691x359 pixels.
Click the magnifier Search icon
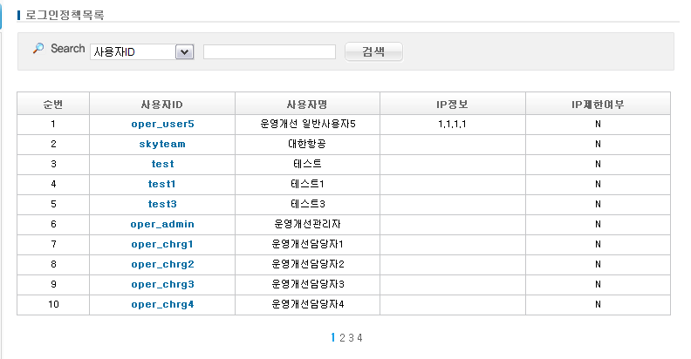coord(38,49)
